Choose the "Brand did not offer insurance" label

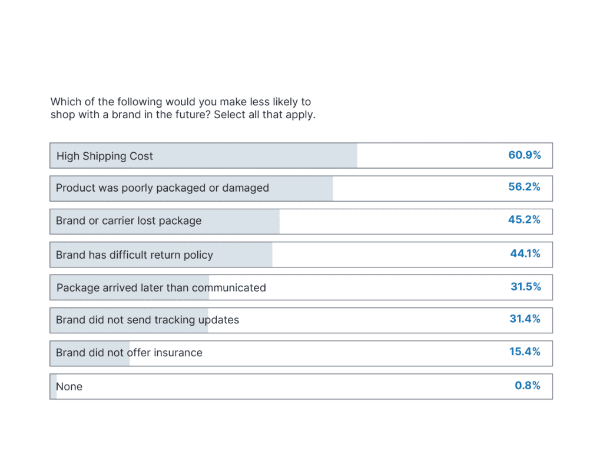click(x=129, y=353)
